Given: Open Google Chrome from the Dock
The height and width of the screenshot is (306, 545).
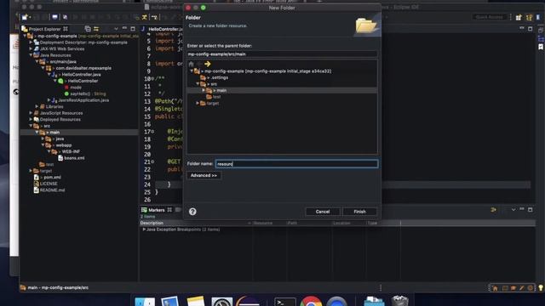Looking at the screenshot, I should point(311,301).
